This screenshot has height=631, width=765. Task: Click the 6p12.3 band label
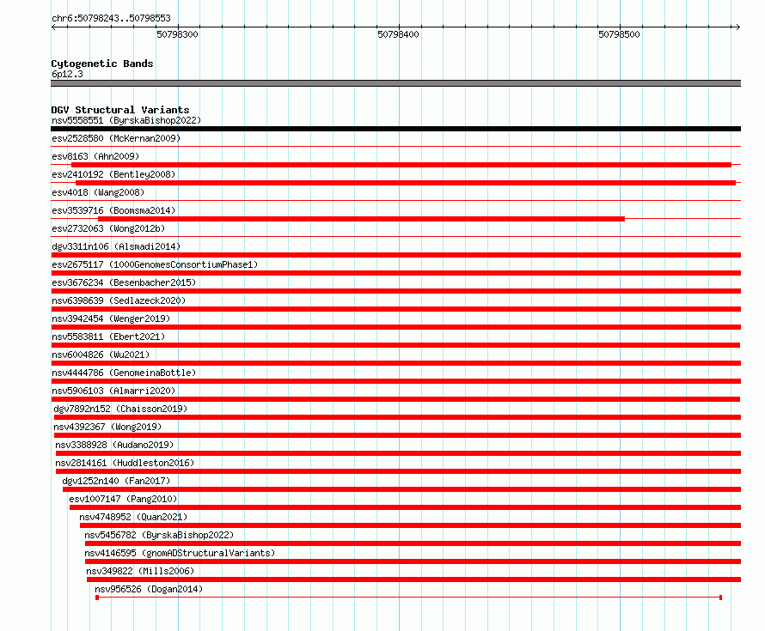click(67, 74)
